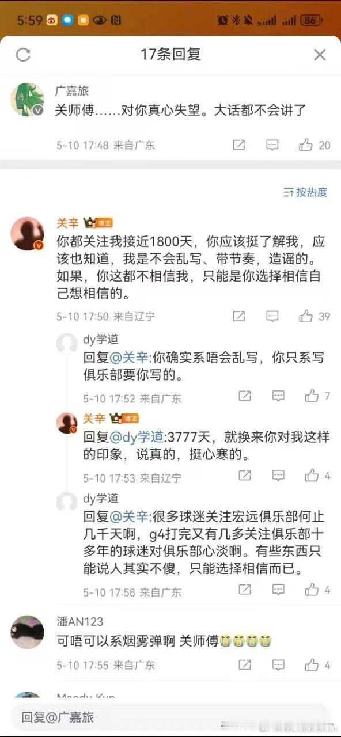Tap the refresh icon in reply header
Viewport: 341px width, 737px height.
click(23, 55)
